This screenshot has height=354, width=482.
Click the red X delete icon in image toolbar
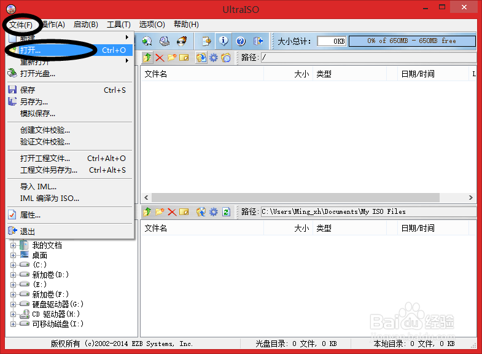(160, 58)
